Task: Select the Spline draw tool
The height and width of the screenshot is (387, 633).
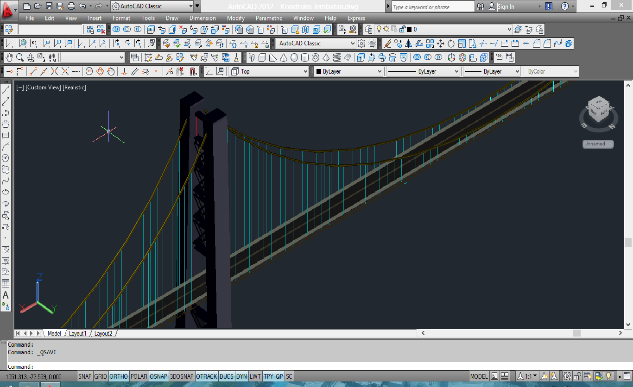Action: click(6, 181)
